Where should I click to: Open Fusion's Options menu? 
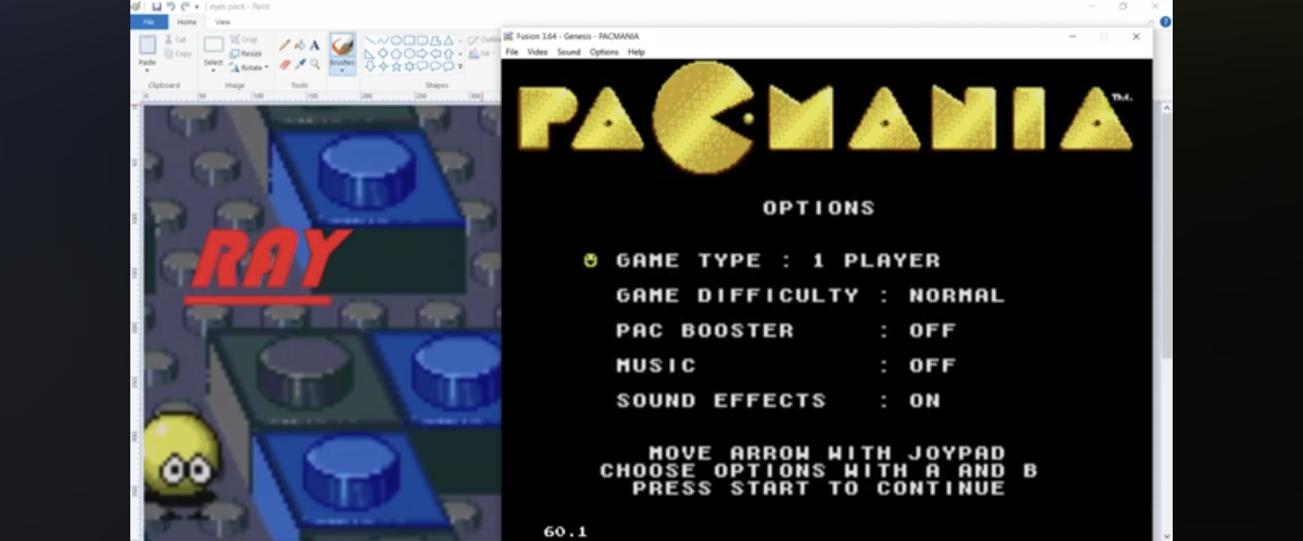[604, 52]
